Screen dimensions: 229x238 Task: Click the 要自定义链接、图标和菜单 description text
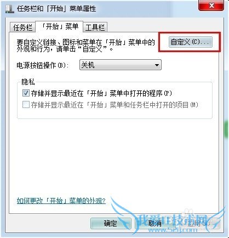(x=86, y=46)
